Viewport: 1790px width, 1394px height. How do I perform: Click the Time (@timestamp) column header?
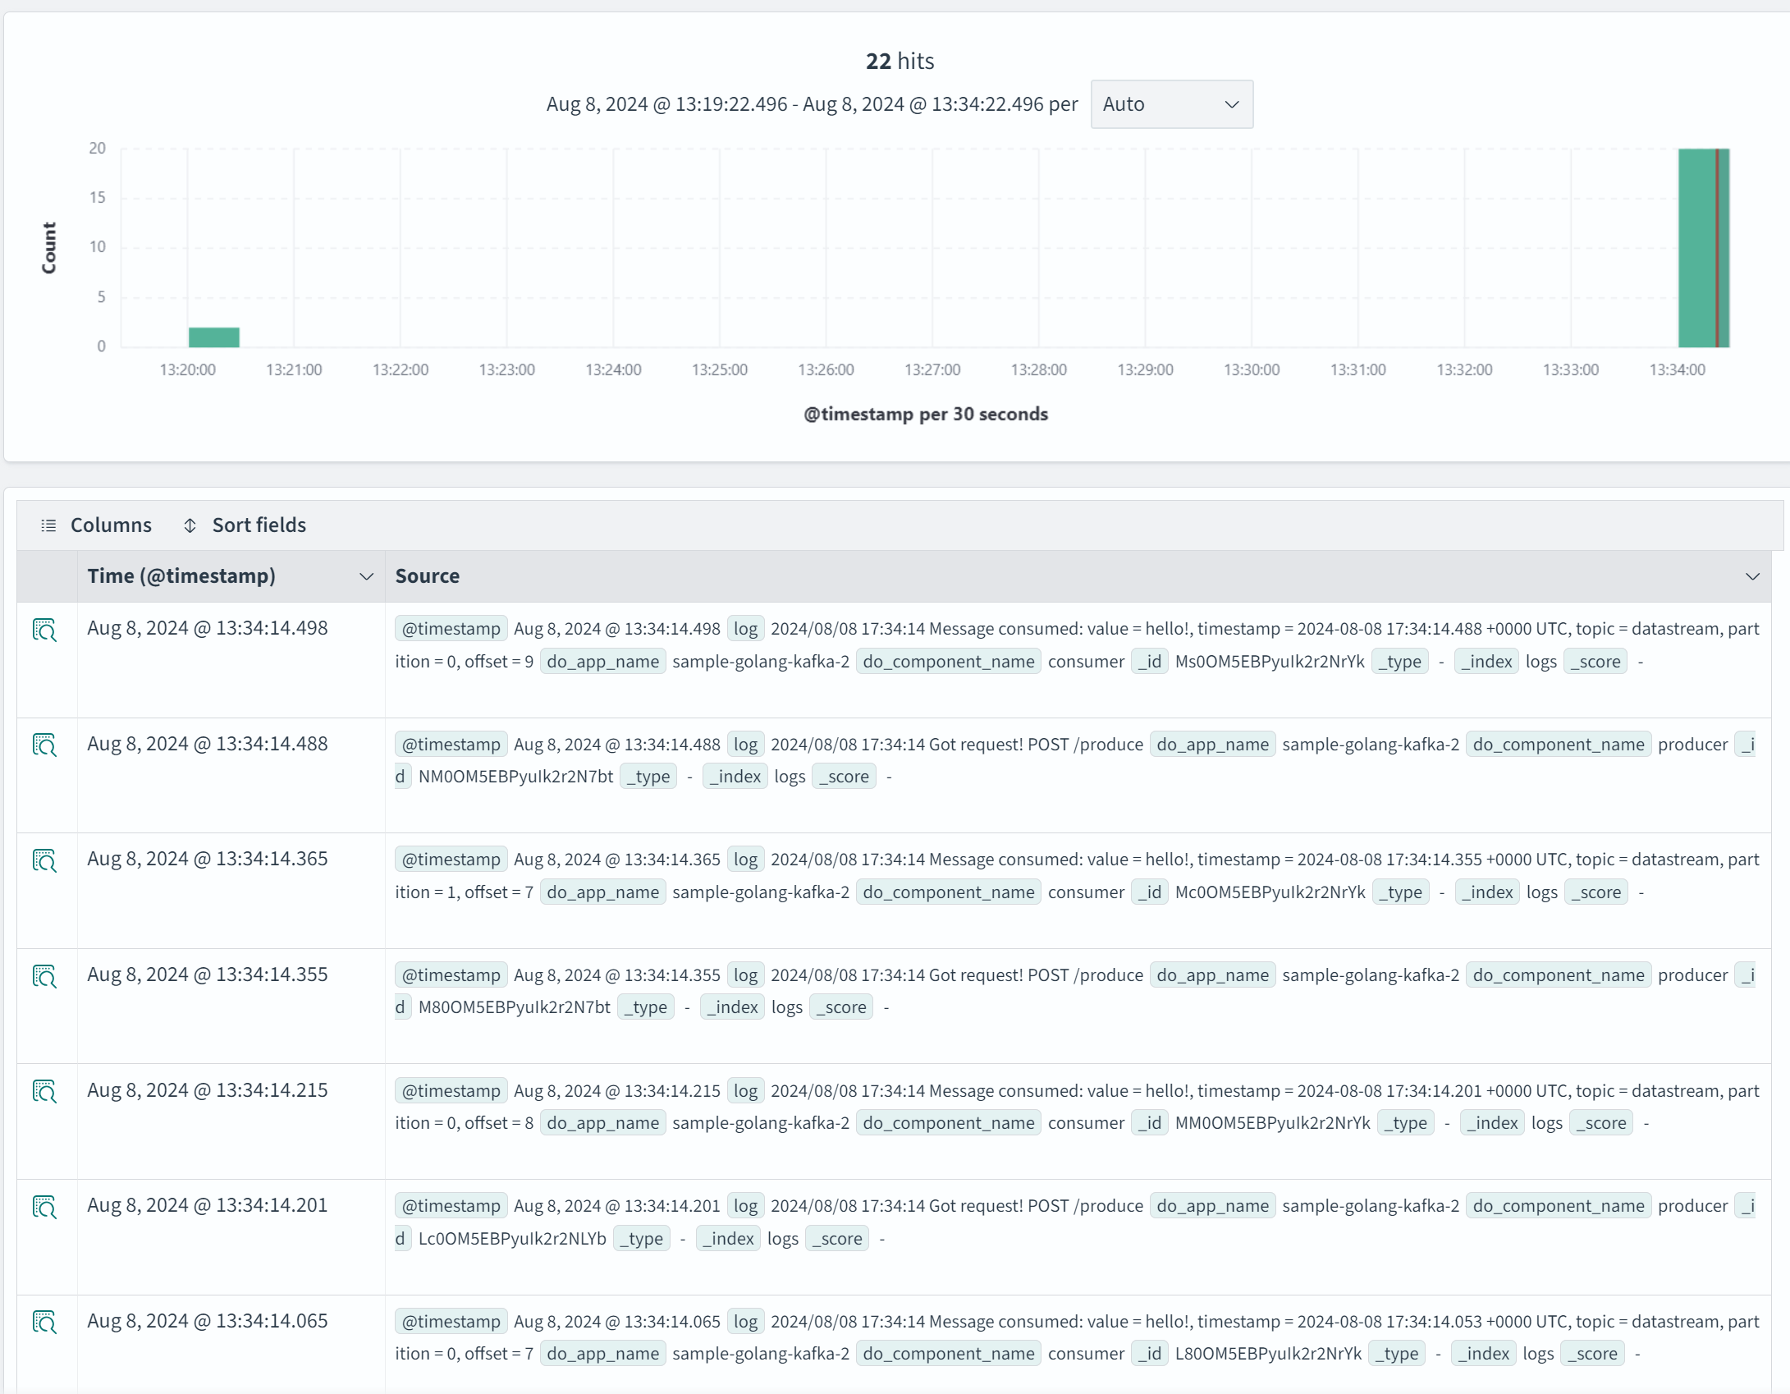pyautogui.click(x=181, y=576)
